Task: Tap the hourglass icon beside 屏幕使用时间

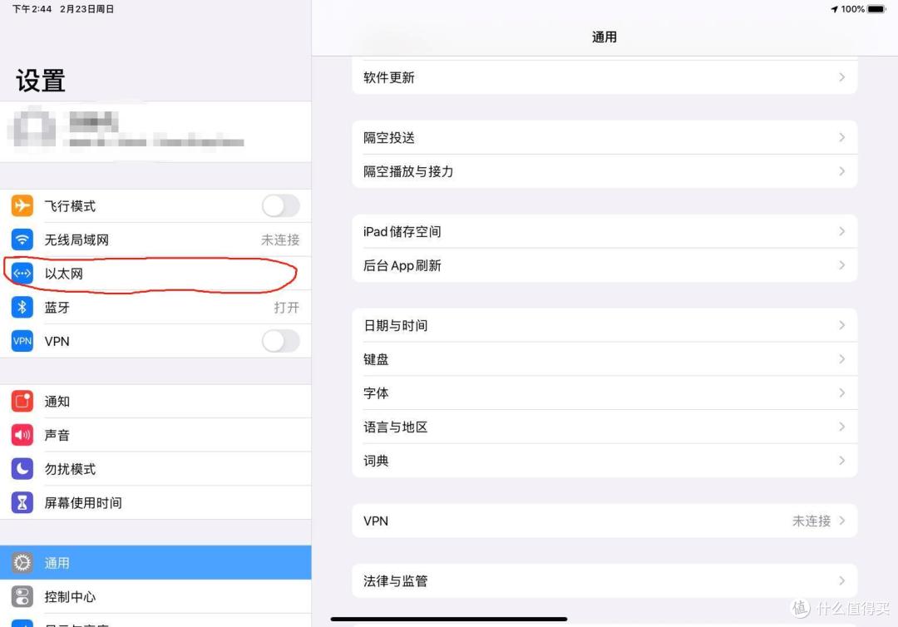Action: click(x=22, y=502)
